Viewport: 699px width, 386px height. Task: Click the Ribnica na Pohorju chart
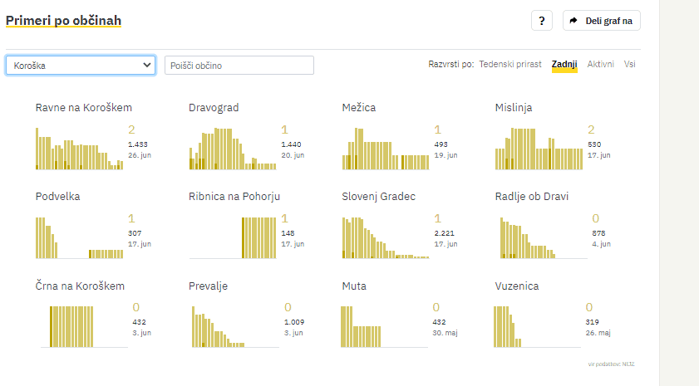pos(232,238)
